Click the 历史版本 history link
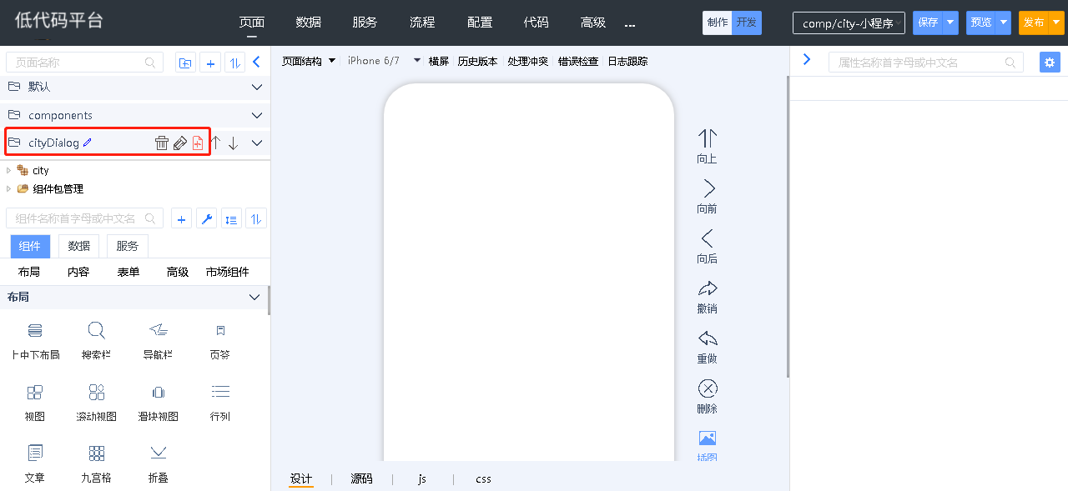The image size is (1068, 491). (x=477, y=61)
